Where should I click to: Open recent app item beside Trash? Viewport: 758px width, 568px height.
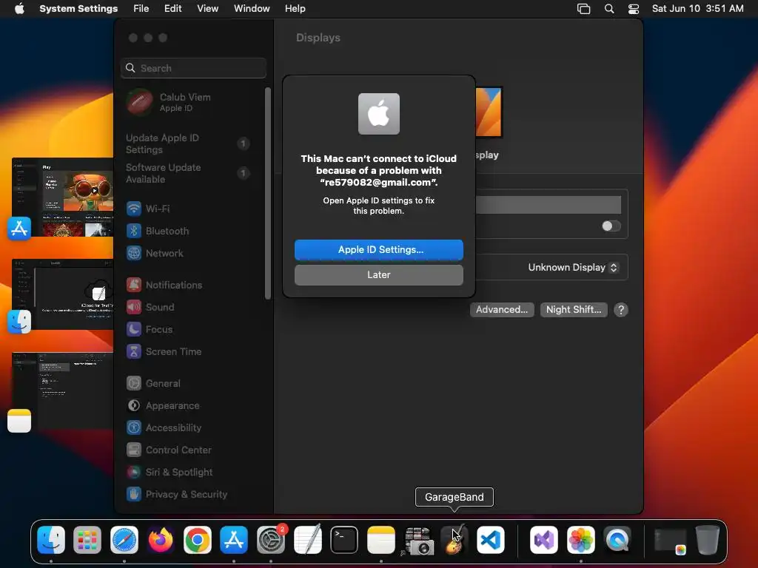click(x=671, y=541)
